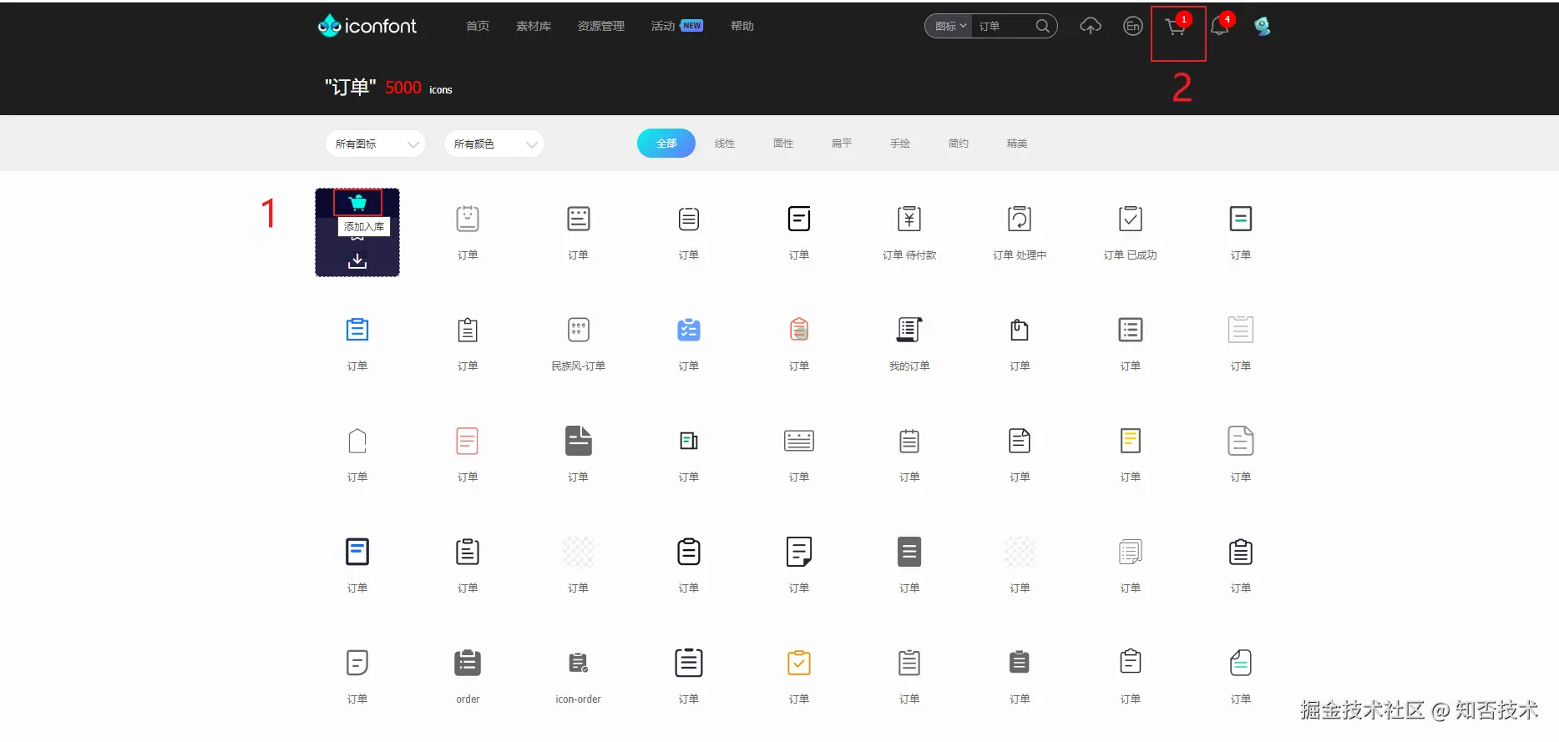Select the smiley-face clipboard 订单 icon
The width and height of the screenshot is (1559, 742).
coord(468,220)
